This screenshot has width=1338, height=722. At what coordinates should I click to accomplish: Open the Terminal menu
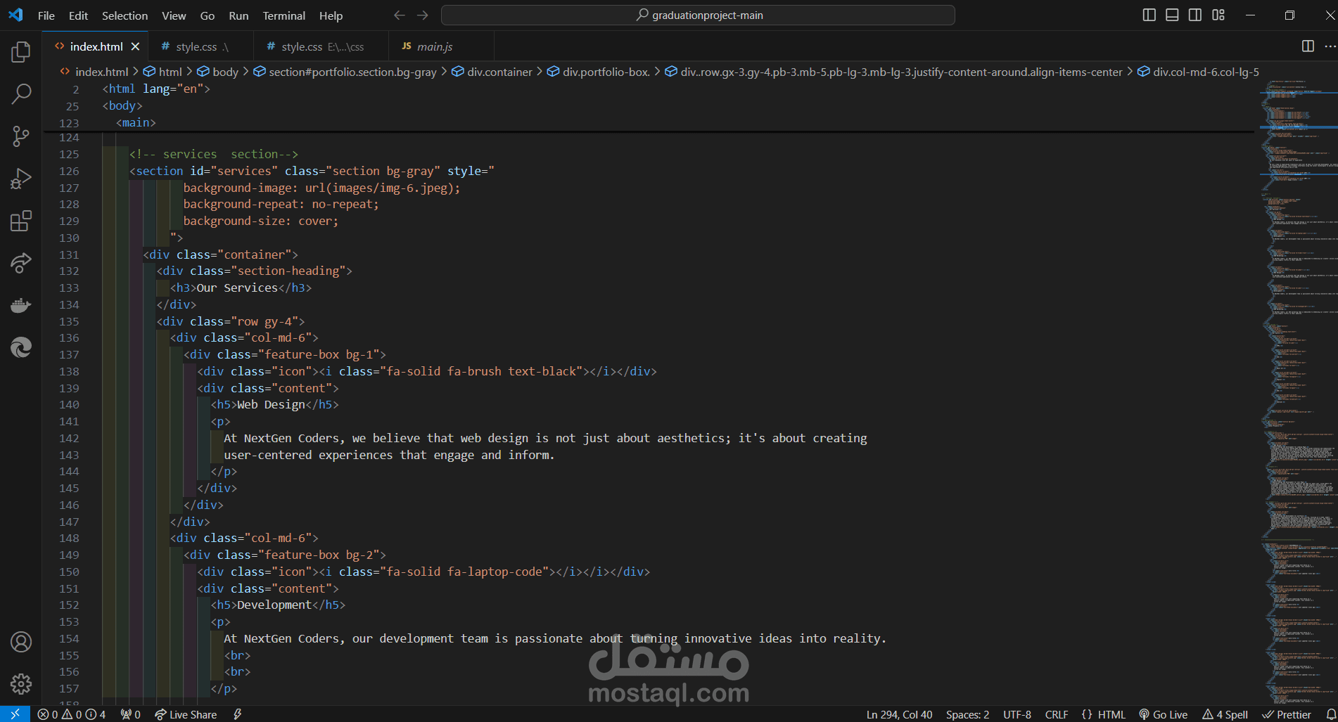coord(283,15)
